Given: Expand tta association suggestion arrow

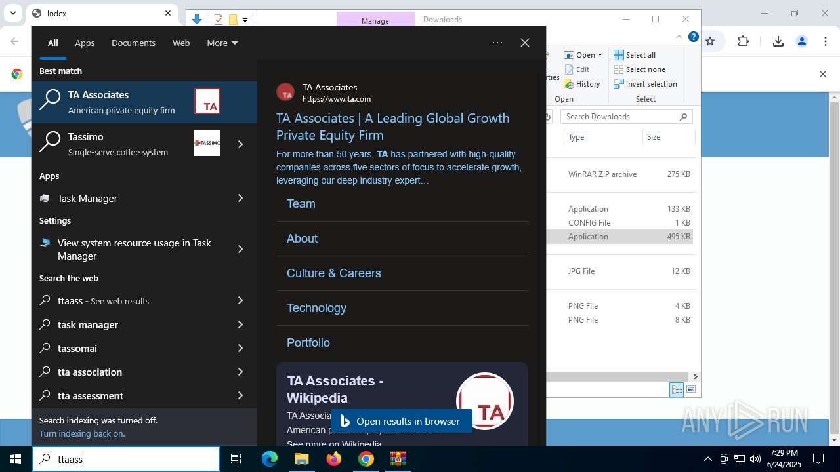Looking at the screenshot, I should coord(240,372).
